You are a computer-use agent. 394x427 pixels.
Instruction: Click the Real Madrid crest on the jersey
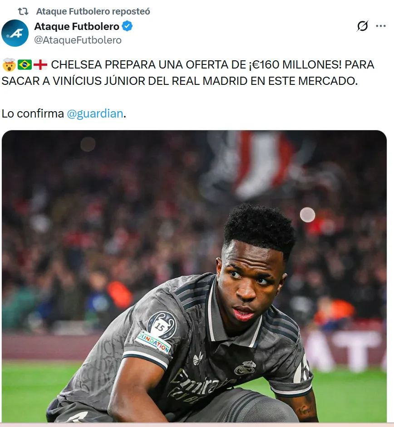(245, 368)
